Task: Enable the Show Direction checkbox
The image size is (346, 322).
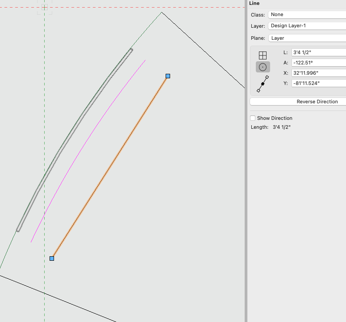Action: pyautogui.click(x=253, y=118)
